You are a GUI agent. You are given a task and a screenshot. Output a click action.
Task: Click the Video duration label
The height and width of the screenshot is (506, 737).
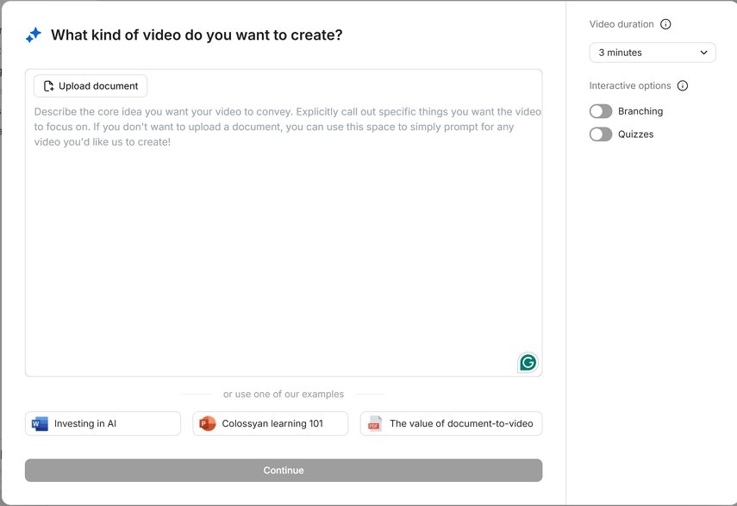point(621,24)
